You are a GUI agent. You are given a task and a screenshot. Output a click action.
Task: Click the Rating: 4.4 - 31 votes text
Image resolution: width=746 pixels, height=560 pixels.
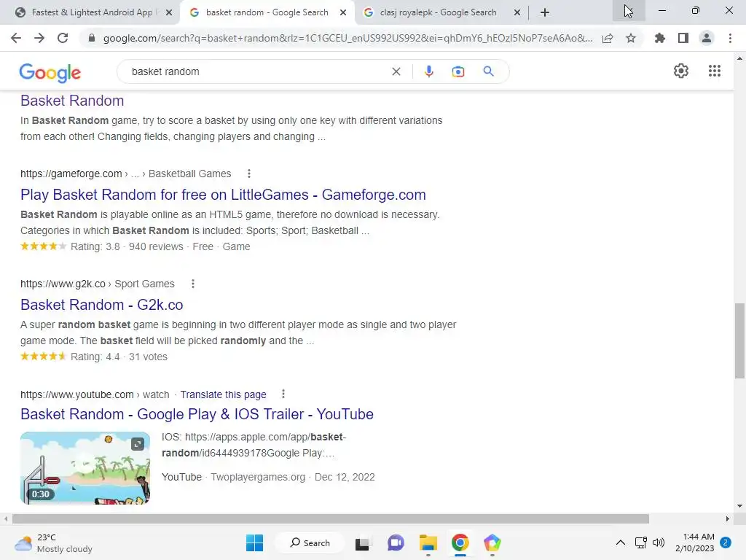click(119, 357)
